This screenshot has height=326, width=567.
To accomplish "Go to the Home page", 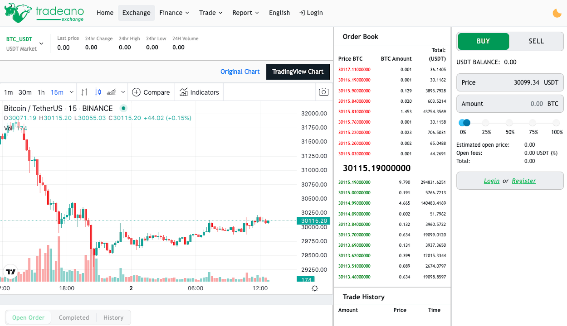I will 105,13.
